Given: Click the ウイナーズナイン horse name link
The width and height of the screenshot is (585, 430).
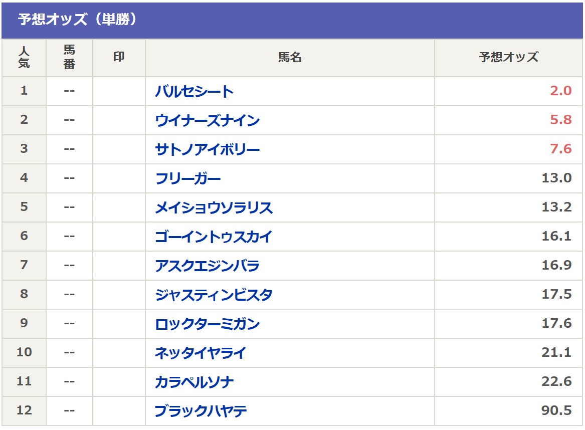Looking at the screenshot, I should 208,120.
